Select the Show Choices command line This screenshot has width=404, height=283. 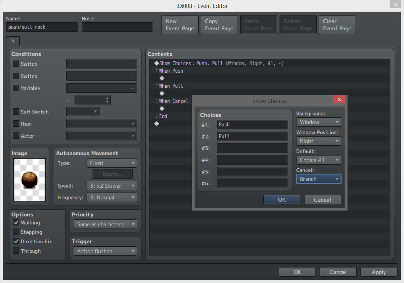pyautogui.click(x=219, y=63)
